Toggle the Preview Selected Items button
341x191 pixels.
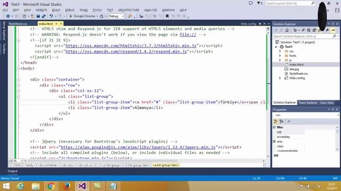coord(333,30)
